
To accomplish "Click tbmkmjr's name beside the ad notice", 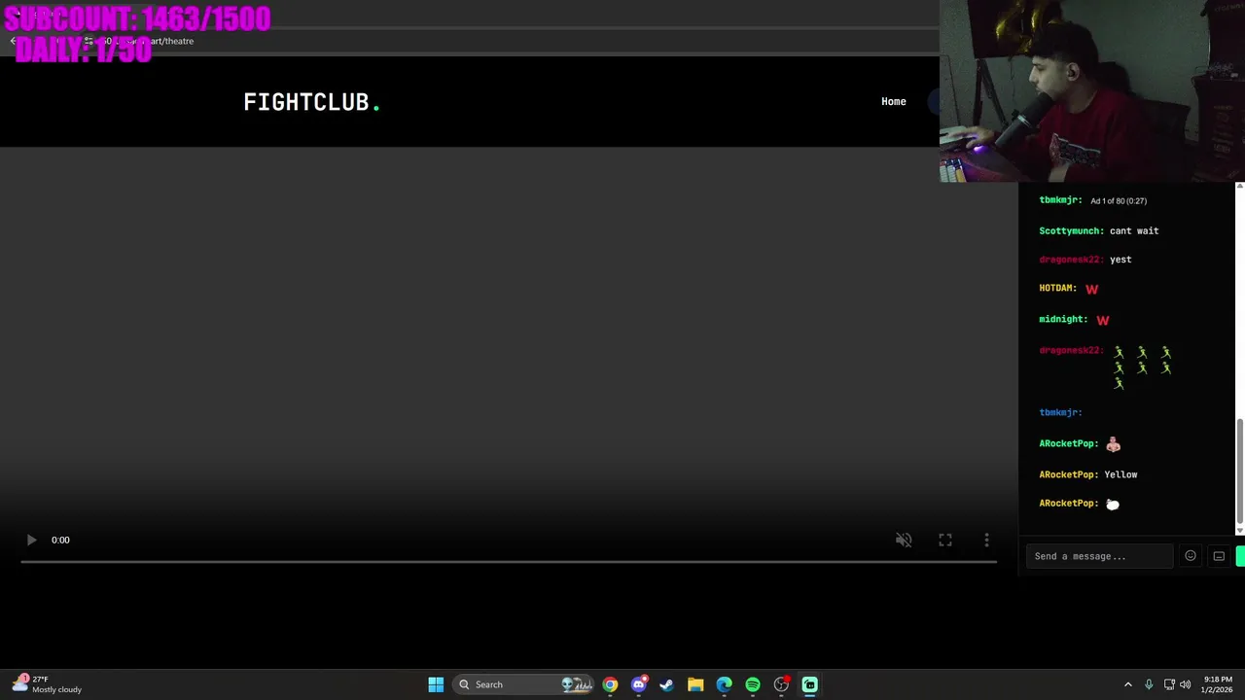I will point(1060,200).
